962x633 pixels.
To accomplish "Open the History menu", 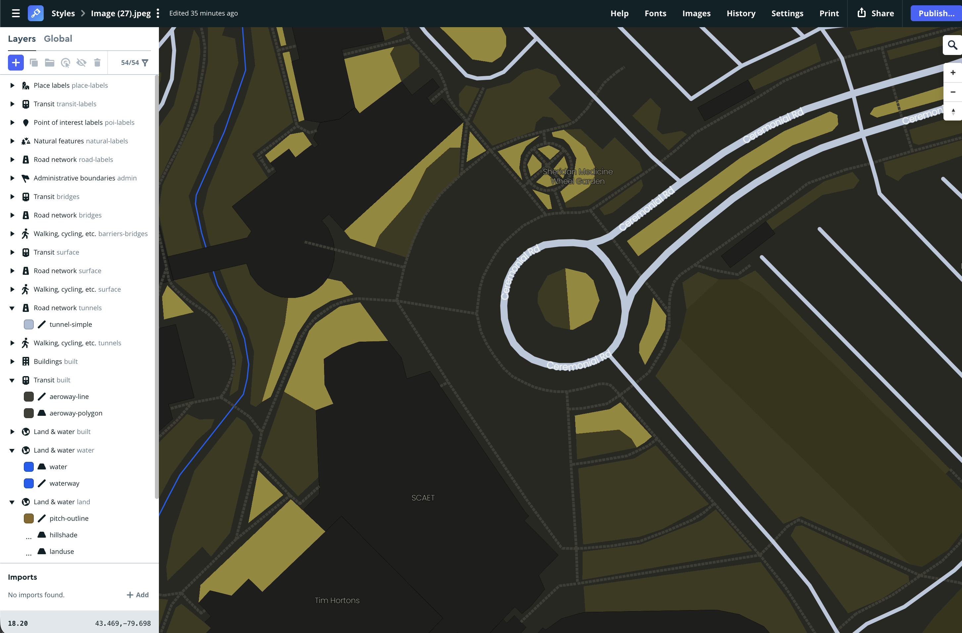I will point(741,13).
